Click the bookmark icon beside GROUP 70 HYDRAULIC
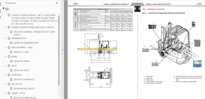This screenshot has height=99, width=205. coord(11,80)
